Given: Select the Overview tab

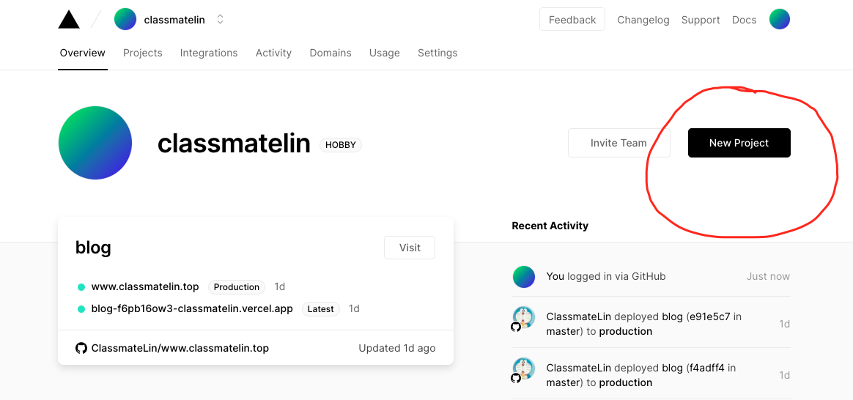Looking at the screenshot, I should pos(83,53).
